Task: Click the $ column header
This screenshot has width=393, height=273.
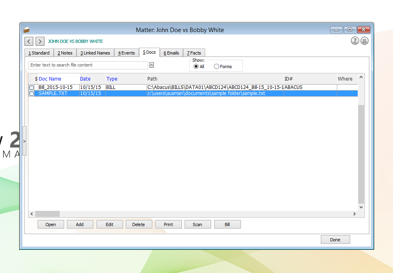Action: tap(36, 79)
